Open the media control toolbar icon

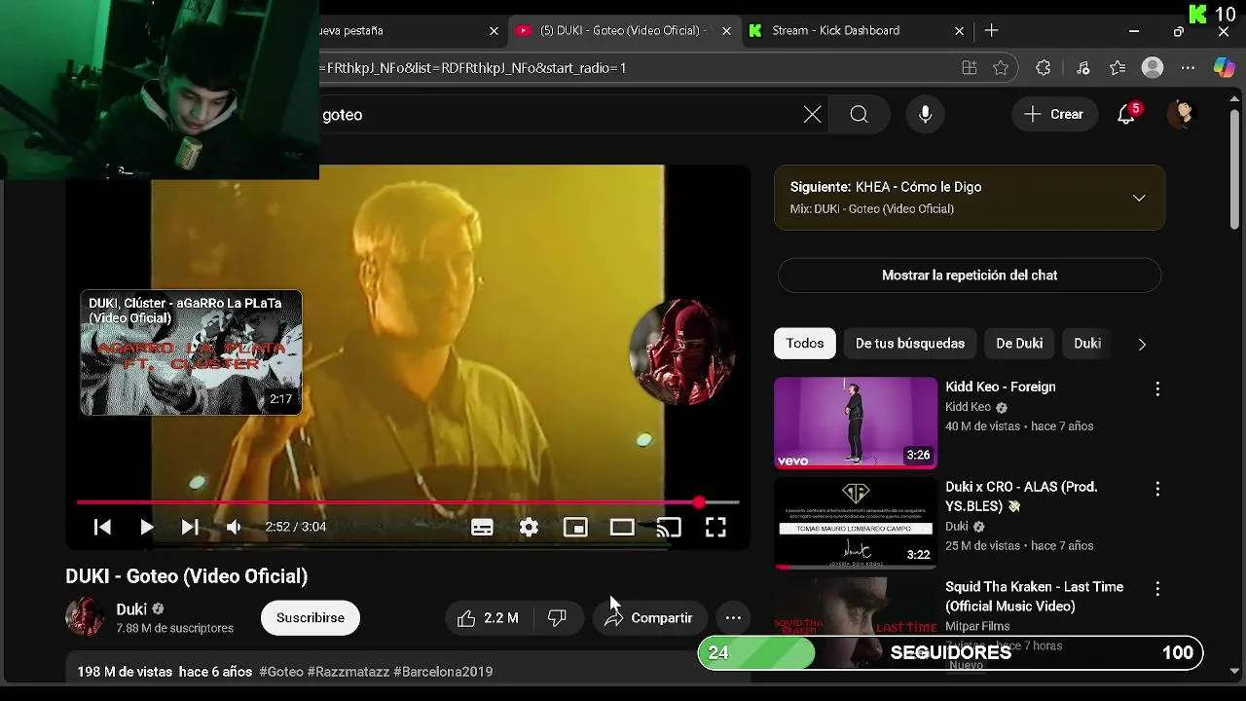(1082, 68)
